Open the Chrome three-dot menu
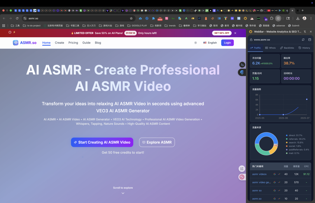Image resolution: width=315 pixels, height=203 pixels. tap(311, 18)
